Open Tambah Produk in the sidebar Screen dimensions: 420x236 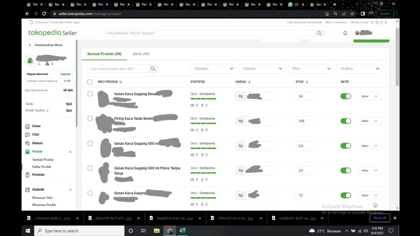[42, 160]
